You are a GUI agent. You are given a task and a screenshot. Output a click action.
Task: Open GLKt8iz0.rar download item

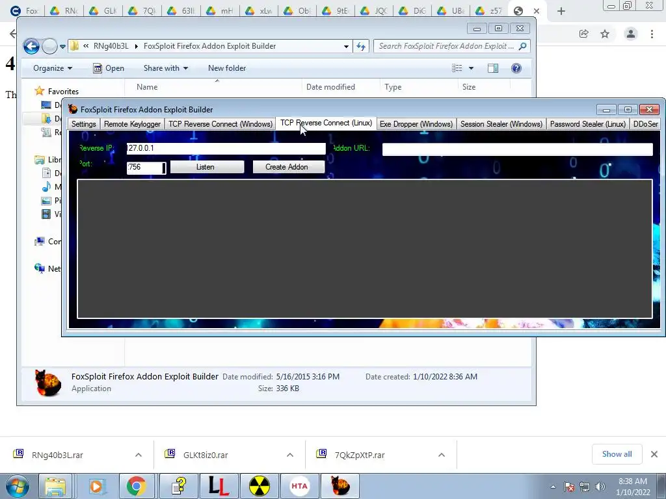click(206, 455)
